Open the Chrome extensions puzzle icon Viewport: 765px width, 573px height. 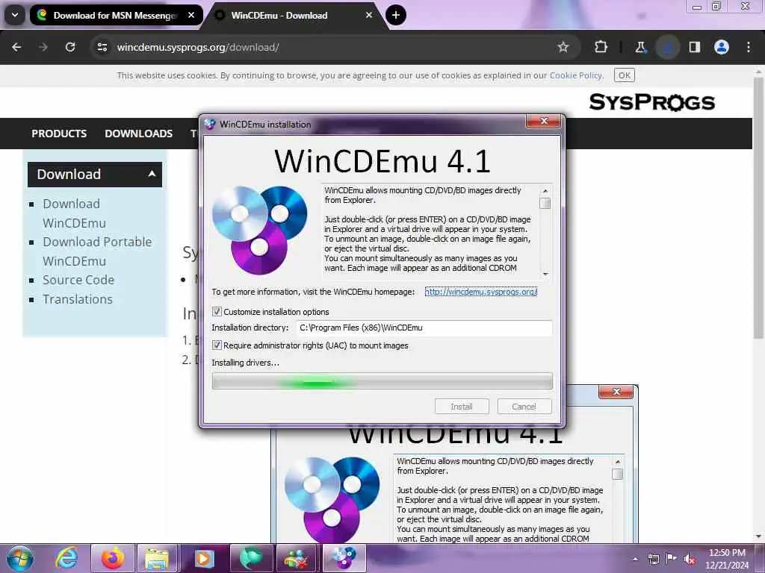coord(601,47)
